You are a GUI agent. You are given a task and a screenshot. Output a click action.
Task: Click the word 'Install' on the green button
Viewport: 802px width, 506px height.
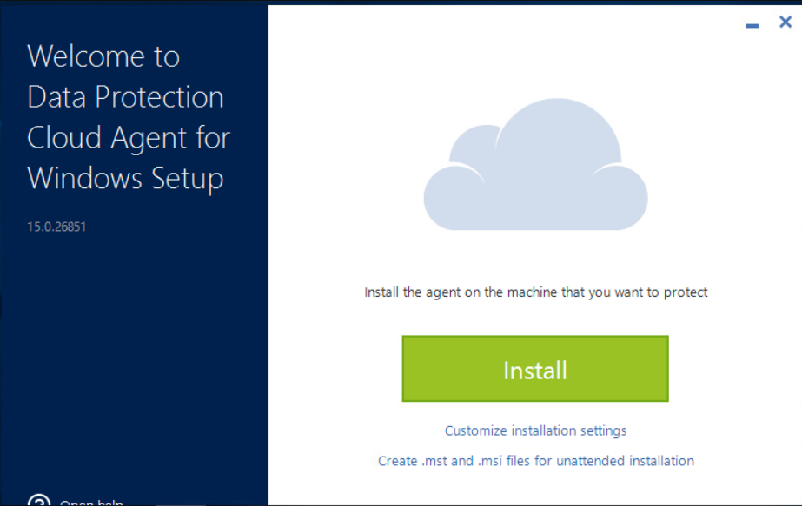535,370
